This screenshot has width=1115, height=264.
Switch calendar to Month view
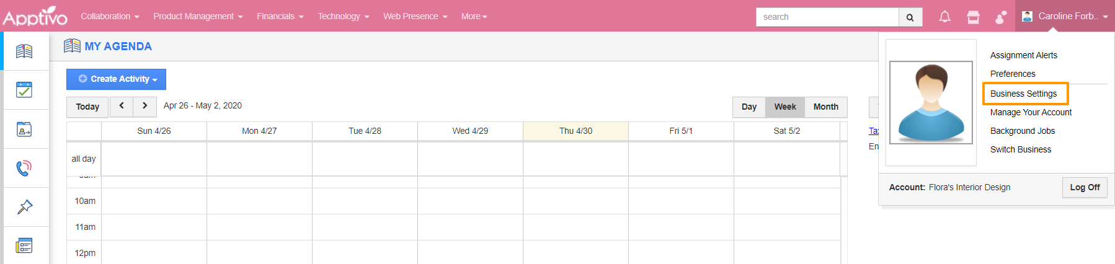(x=825, y=107)
